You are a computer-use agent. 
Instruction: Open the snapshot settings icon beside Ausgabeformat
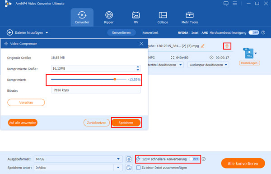pos(129,159)
